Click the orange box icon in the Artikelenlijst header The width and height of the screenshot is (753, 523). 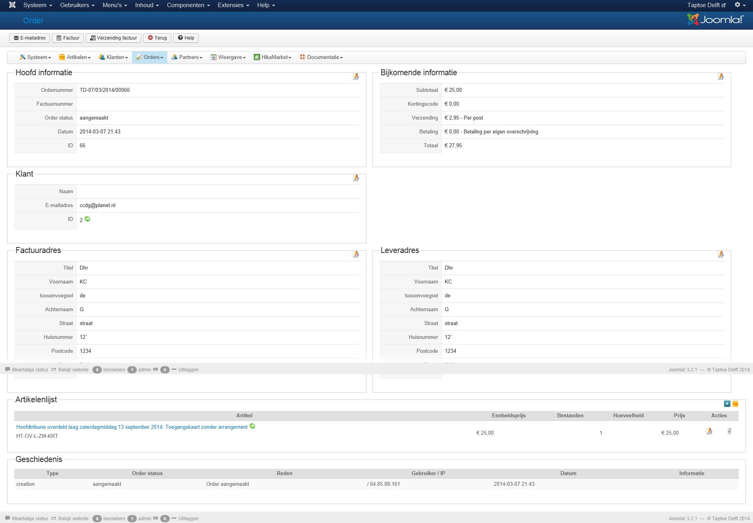[x=735, y=404]
